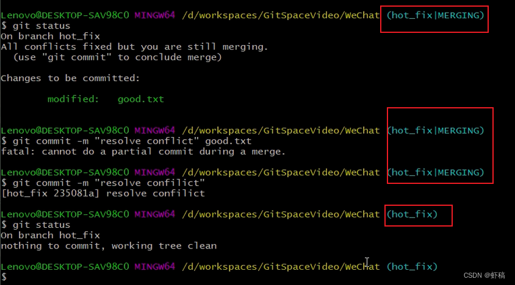Click "All conflicts fixed but you are still merging."

coord(134,46)
